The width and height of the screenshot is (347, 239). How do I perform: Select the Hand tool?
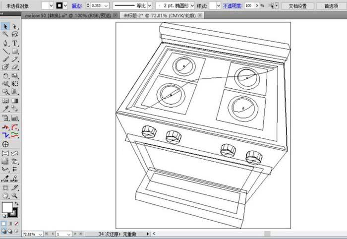5,196
